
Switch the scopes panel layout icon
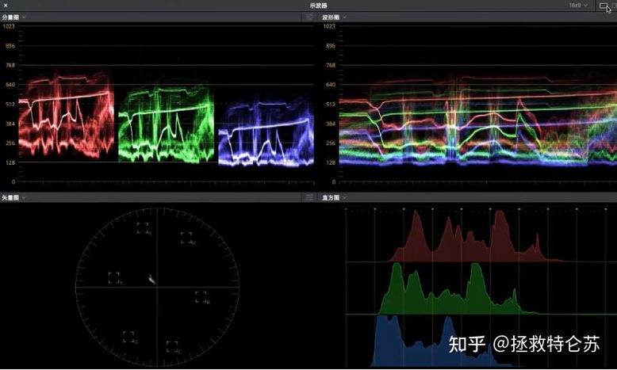tap(604, 6)
